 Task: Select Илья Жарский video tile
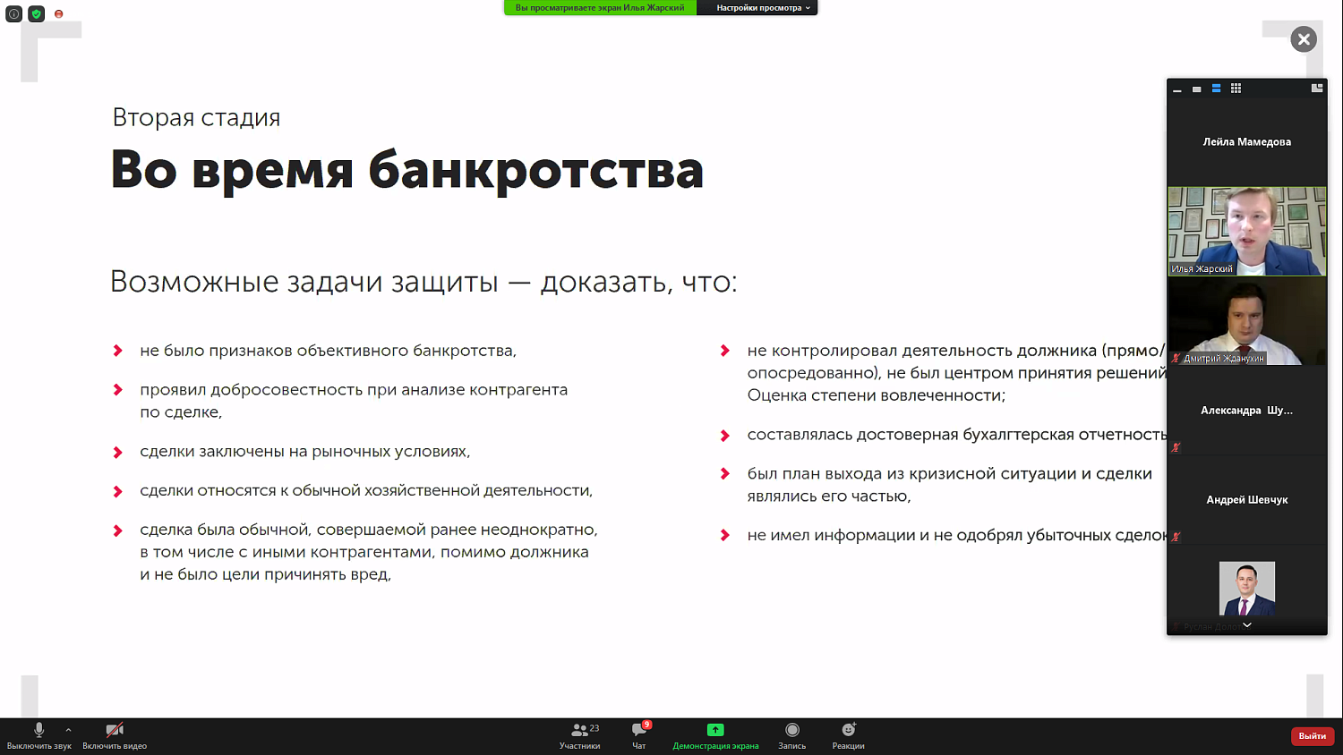pyautogui.click(x=1247, y=231)
